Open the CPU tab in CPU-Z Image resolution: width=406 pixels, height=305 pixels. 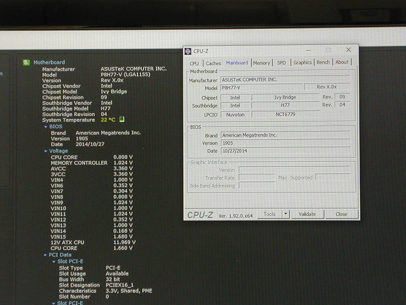tap(194, 63)
